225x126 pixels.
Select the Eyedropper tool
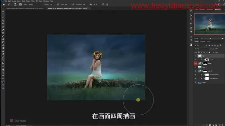point(3,30)
